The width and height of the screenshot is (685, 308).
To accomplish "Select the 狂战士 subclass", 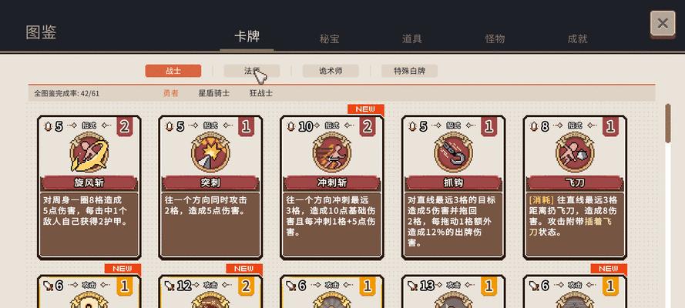I will coord(261,93).
